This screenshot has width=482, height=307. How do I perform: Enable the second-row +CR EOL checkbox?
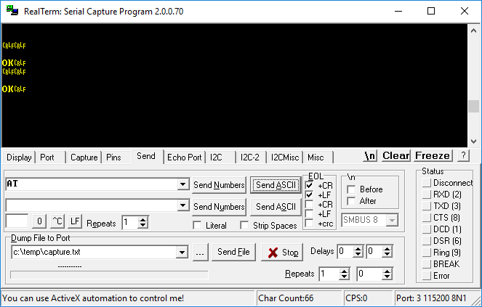click(x=309, y=205)
